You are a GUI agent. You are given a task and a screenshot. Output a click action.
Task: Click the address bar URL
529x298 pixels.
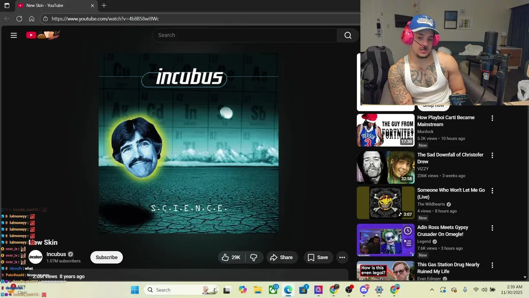(x=105, y=19)
